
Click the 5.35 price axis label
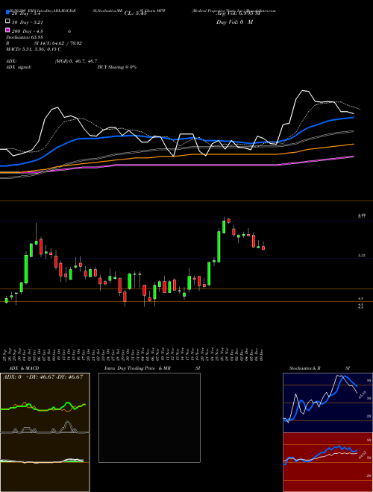tap(362, 256)
